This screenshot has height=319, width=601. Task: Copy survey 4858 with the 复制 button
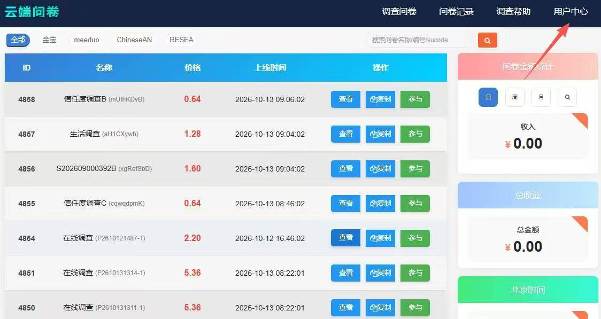coord(380,99)
